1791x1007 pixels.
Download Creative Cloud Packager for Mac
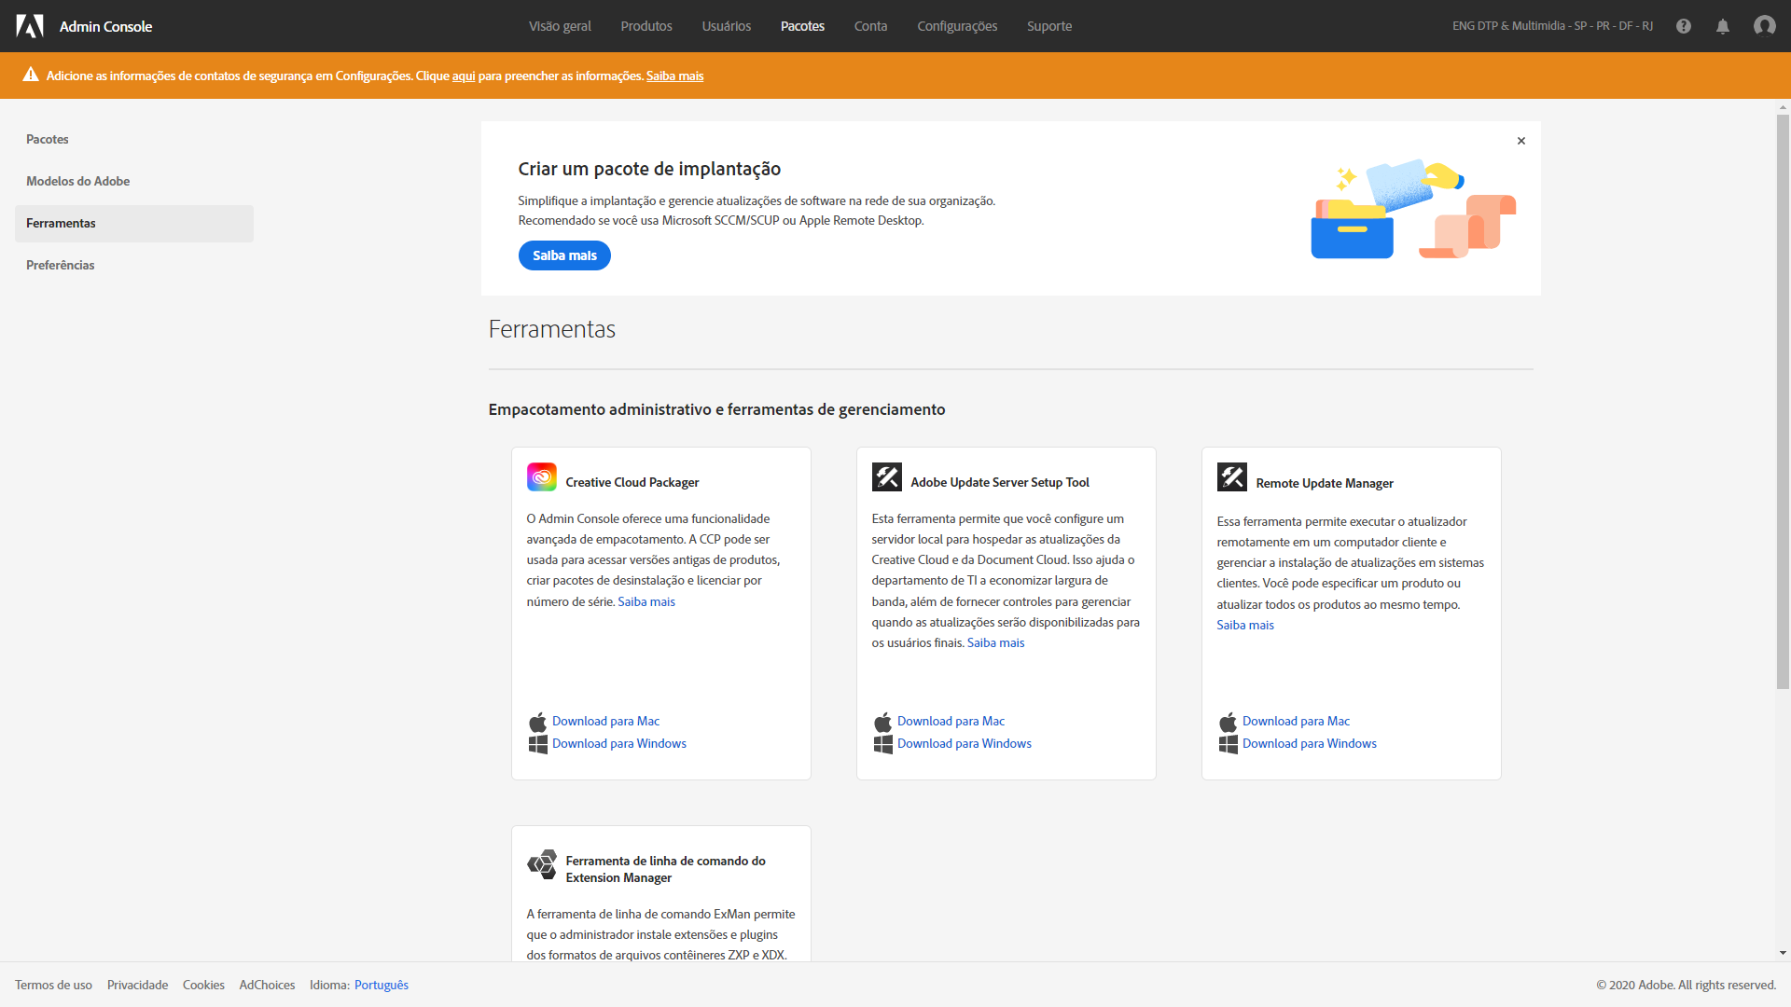(x=605, y=722)
